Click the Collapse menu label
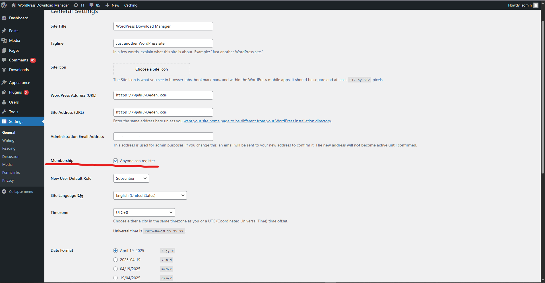This screenshot has height=283, width=545. [x=21, y=191]
